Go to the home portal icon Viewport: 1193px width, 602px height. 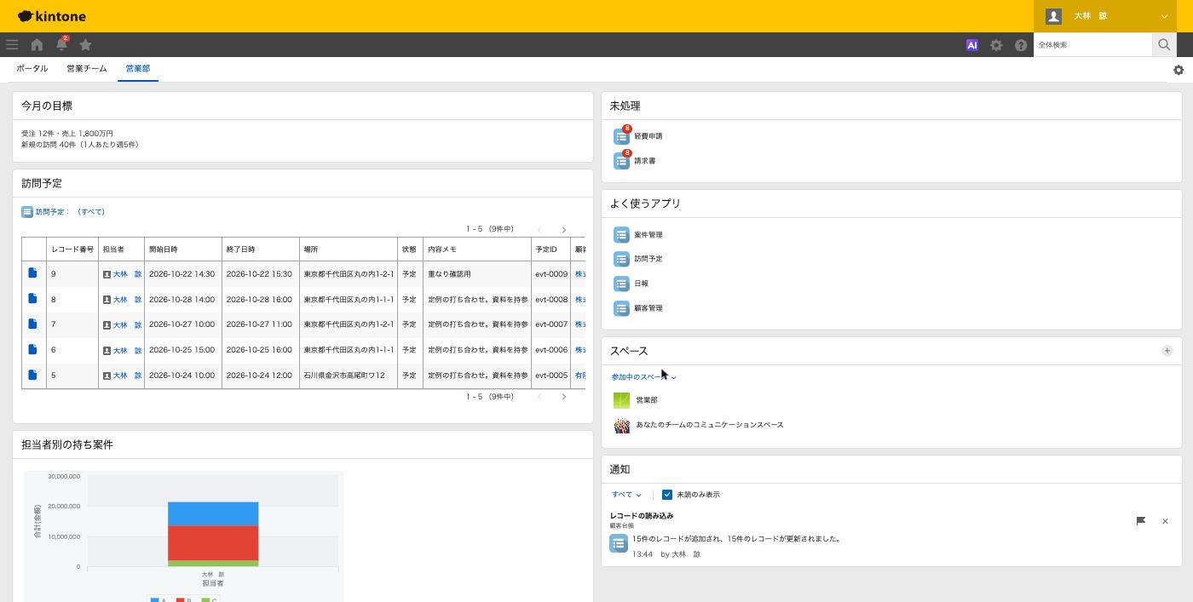tap(37, 45)
